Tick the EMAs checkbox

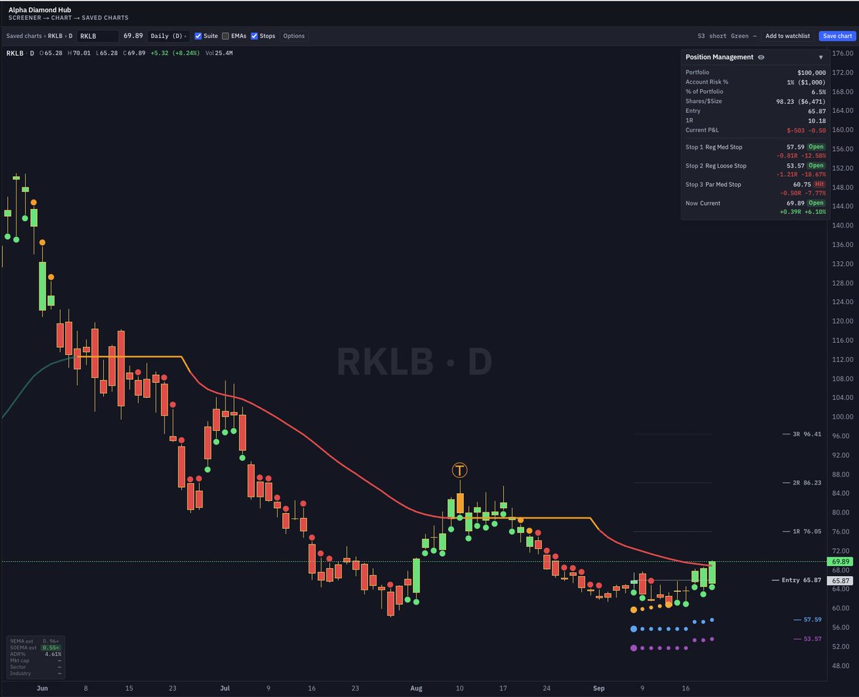[225, 36]
